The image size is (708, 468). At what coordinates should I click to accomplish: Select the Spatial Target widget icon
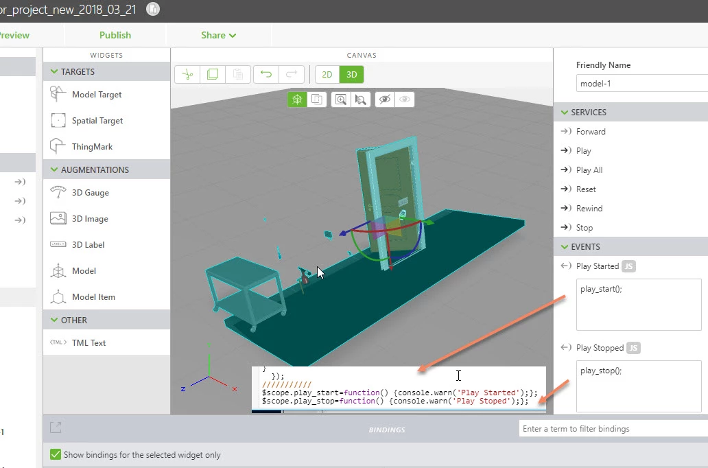pos(58,120)
